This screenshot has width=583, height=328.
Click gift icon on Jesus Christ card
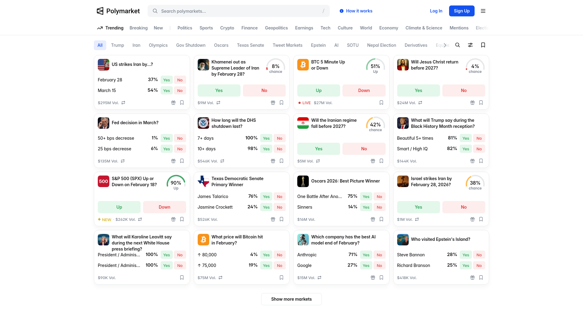pos(472,103)
